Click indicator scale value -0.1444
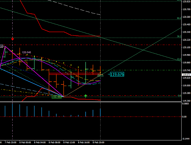Image resolution: width=191 pixels, height=145 pixels. click(186, 139)
